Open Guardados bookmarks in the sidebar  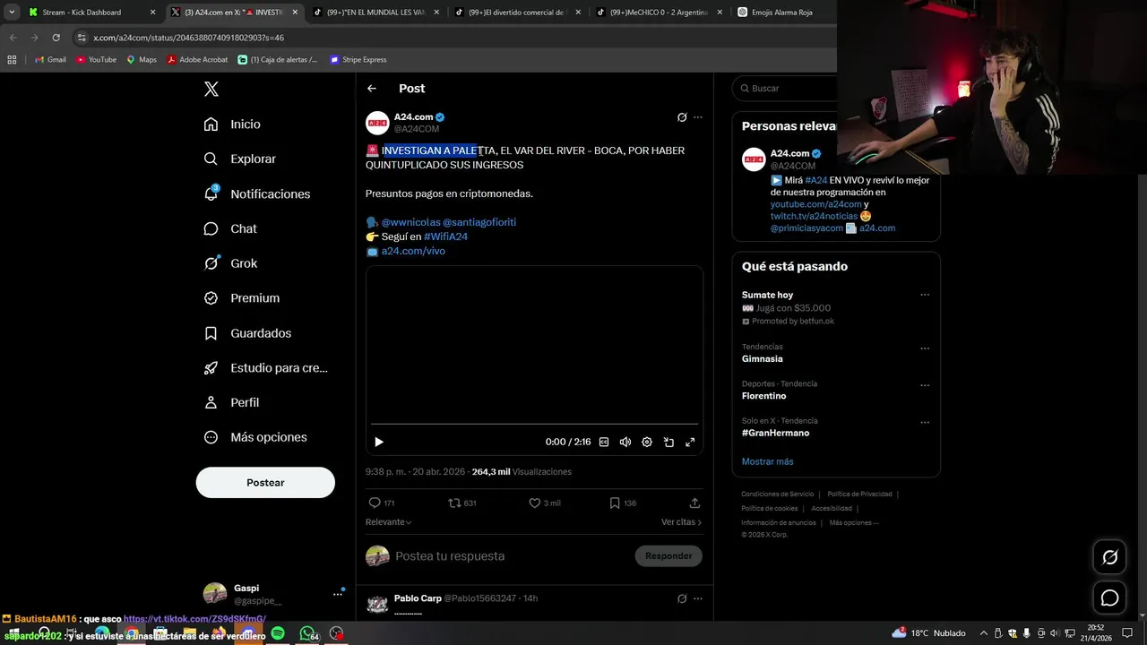tap(247, 332)
